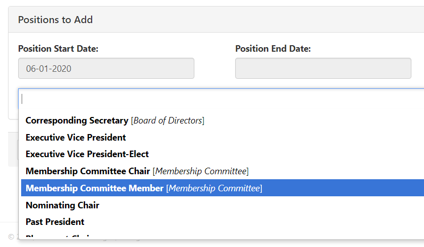Select Membership Committee Chair position
The height and width of the screenshot is (247, 424).
88,171
